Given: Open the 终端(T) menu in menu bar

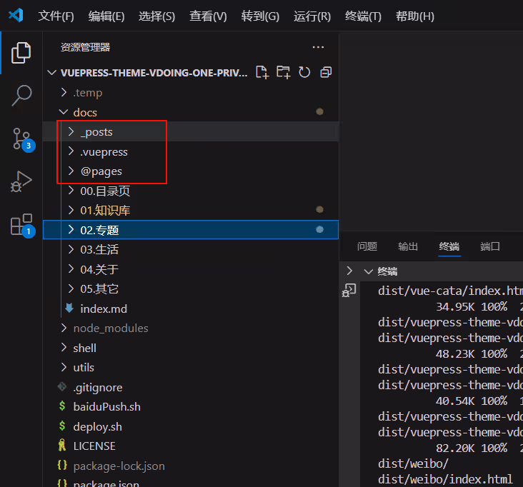Looking at the screenshot, I should click(x=363, y=16).
